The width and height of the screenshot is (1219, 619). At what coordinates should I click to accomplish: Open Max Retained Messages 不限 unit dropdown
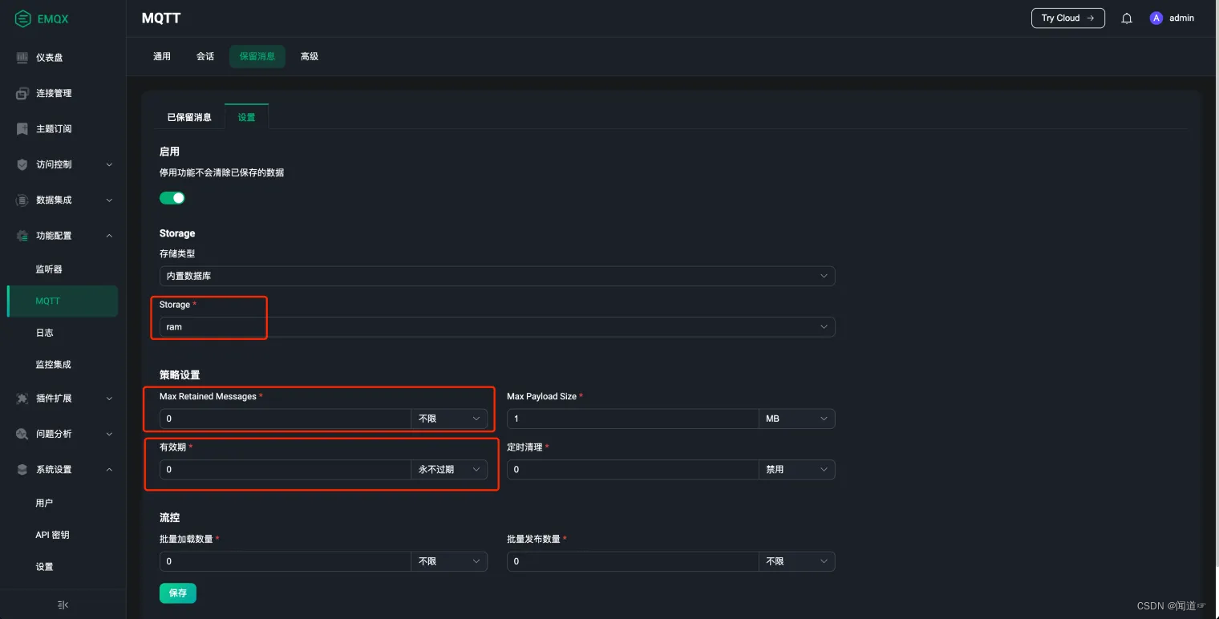(449, 419)
